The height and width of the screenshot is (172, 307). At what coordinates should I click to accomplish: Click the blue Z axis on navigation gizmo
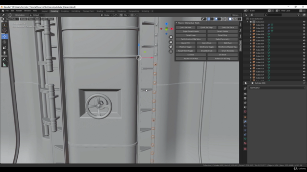[x=166, y=24]
